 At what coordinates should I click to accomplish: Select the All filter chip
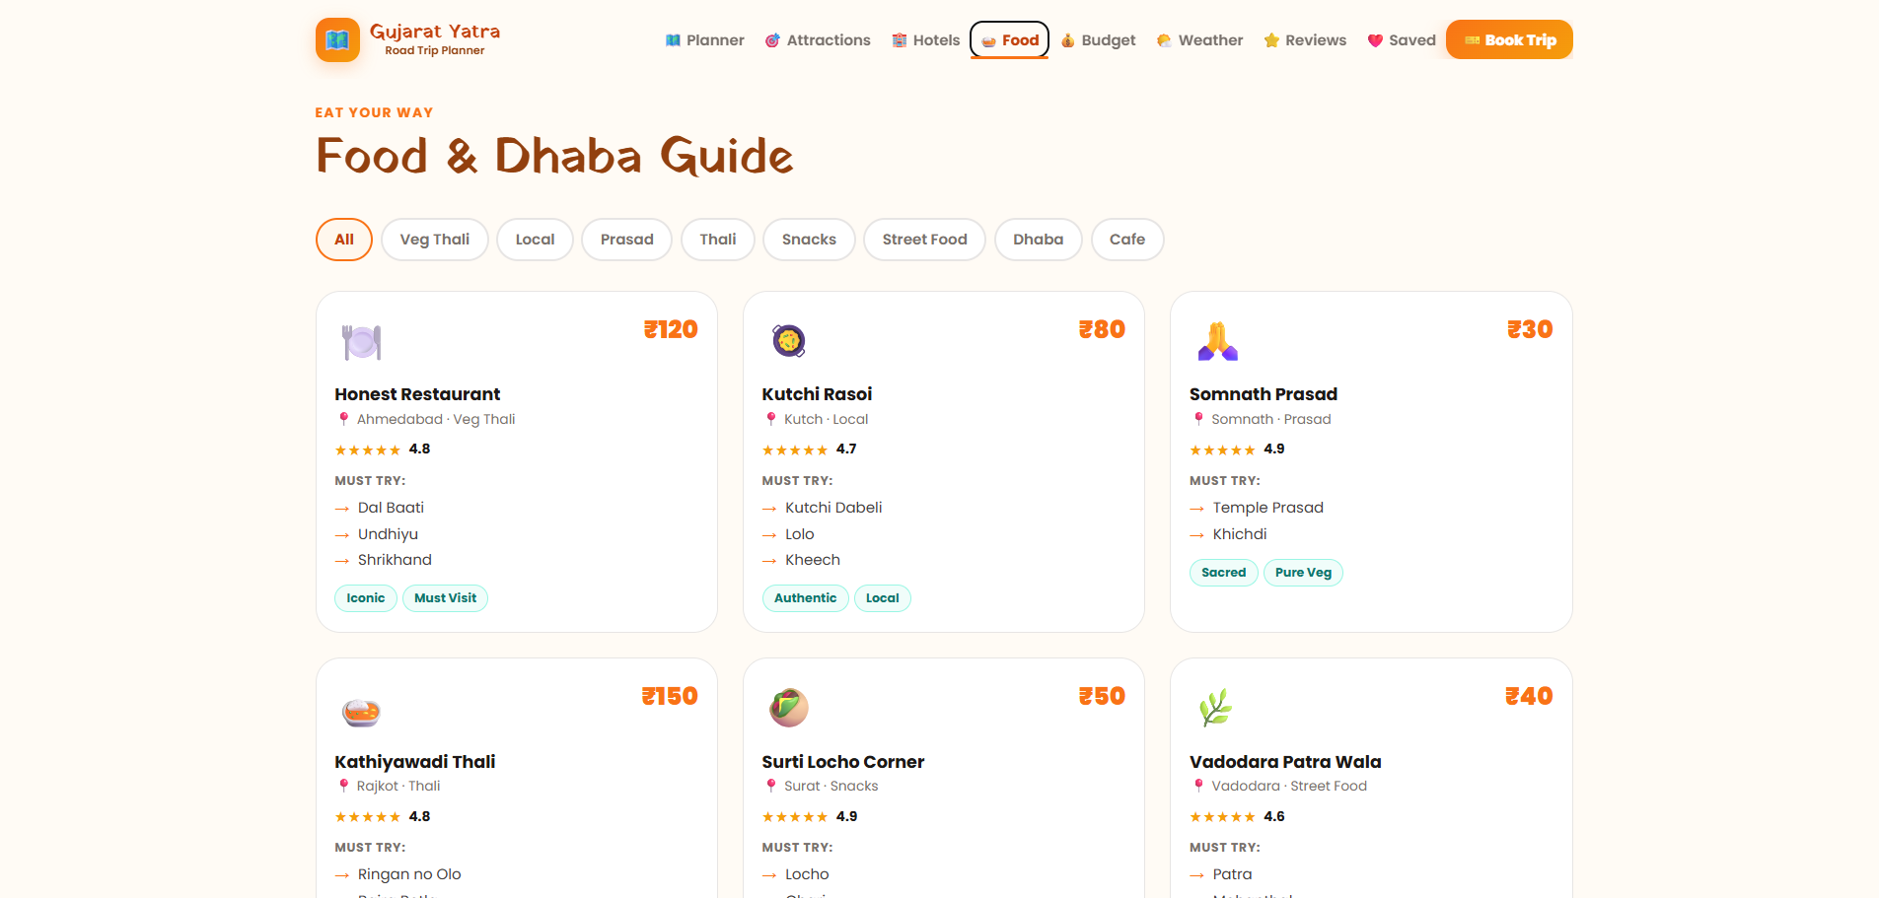pos(343,240)
